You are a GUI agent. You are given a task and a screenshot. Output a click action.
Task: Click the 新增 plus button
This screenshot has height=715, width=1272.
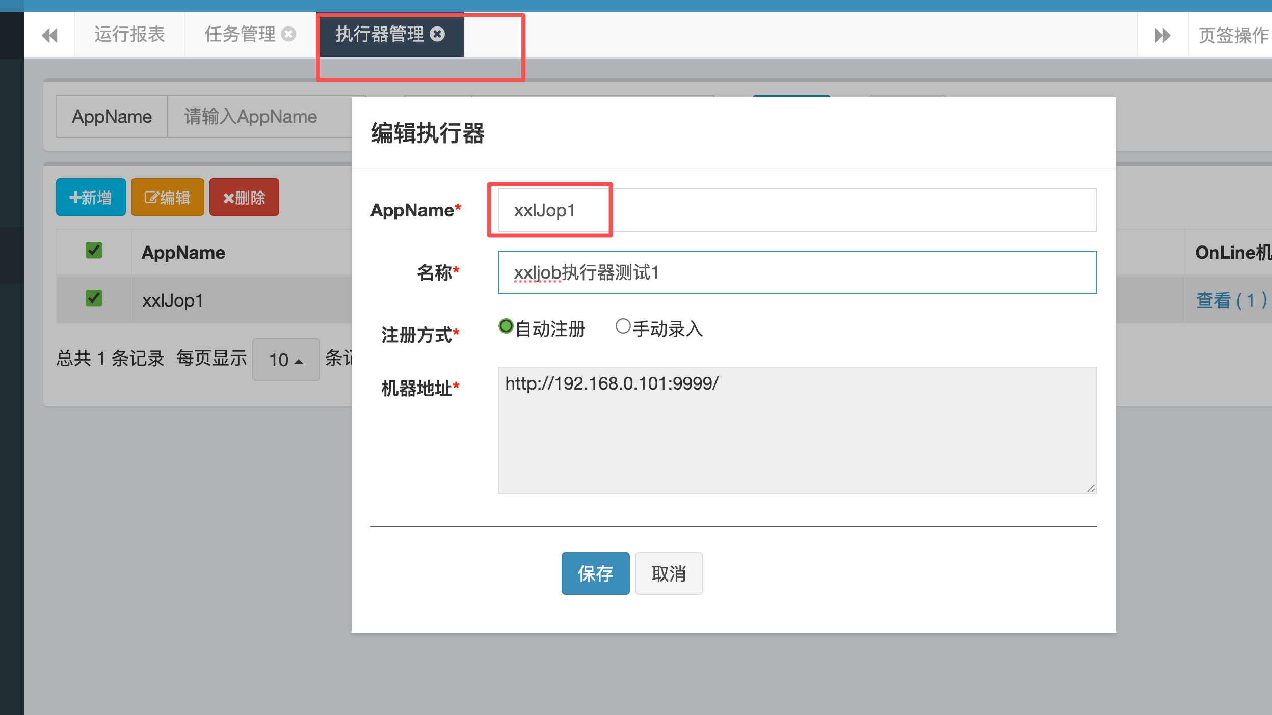point(91,198)
